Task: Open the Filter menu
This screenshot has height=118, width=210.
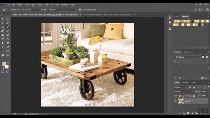Action: click(x=47, y=5)
